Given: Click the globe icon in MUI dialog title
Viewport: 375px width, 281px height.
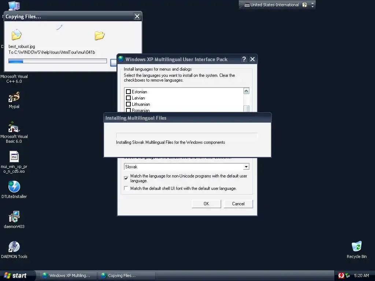Looking at the screenshot, I should point(121,59).
